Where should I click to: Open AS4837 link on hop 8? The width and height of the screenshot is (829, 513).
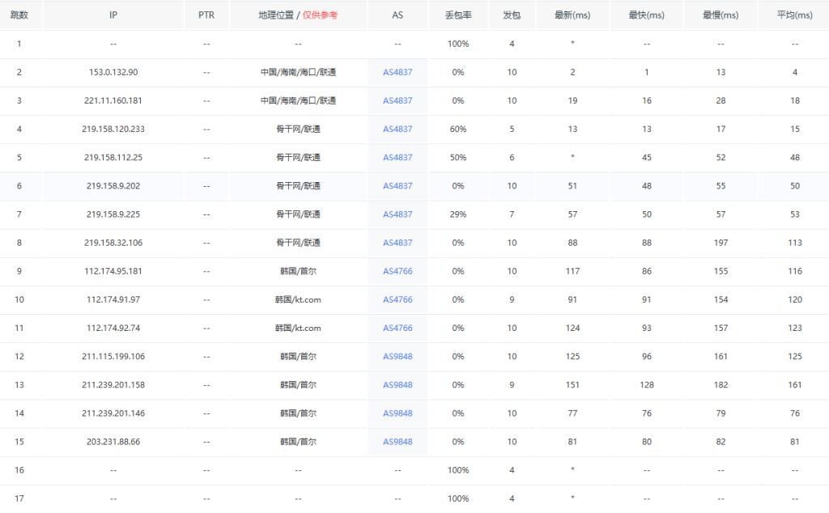[397, 242]
